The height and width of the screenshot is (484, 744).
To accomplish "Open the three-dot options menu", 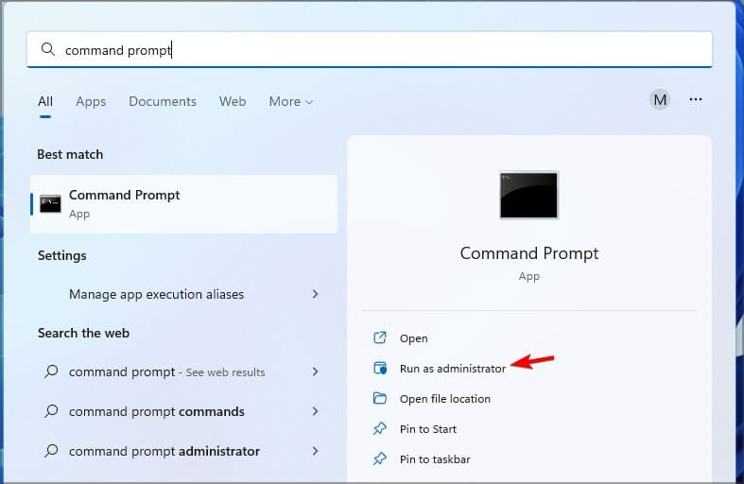I will [696, 99].
